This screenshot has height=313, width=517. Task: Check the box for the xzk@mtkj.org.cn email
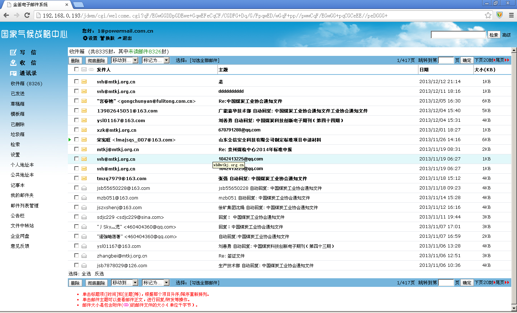(x=76, y=130)
